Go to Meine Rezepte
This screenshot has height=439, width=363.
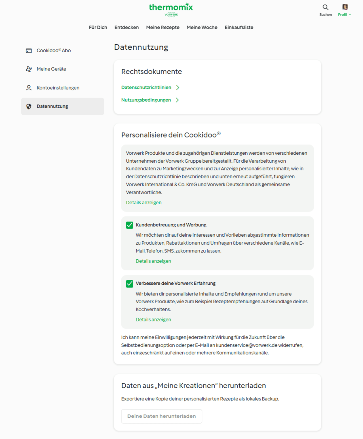pos(163,28)
